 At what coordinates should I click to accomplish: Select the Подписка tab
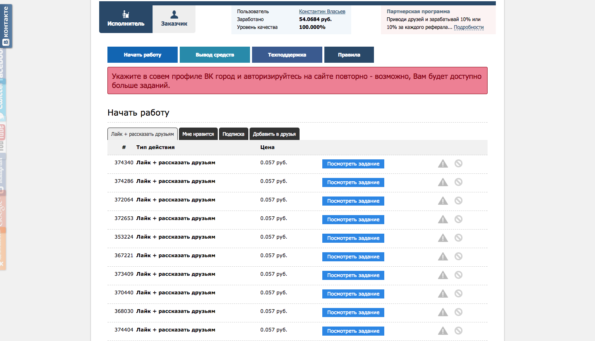[x=233, y=134]
